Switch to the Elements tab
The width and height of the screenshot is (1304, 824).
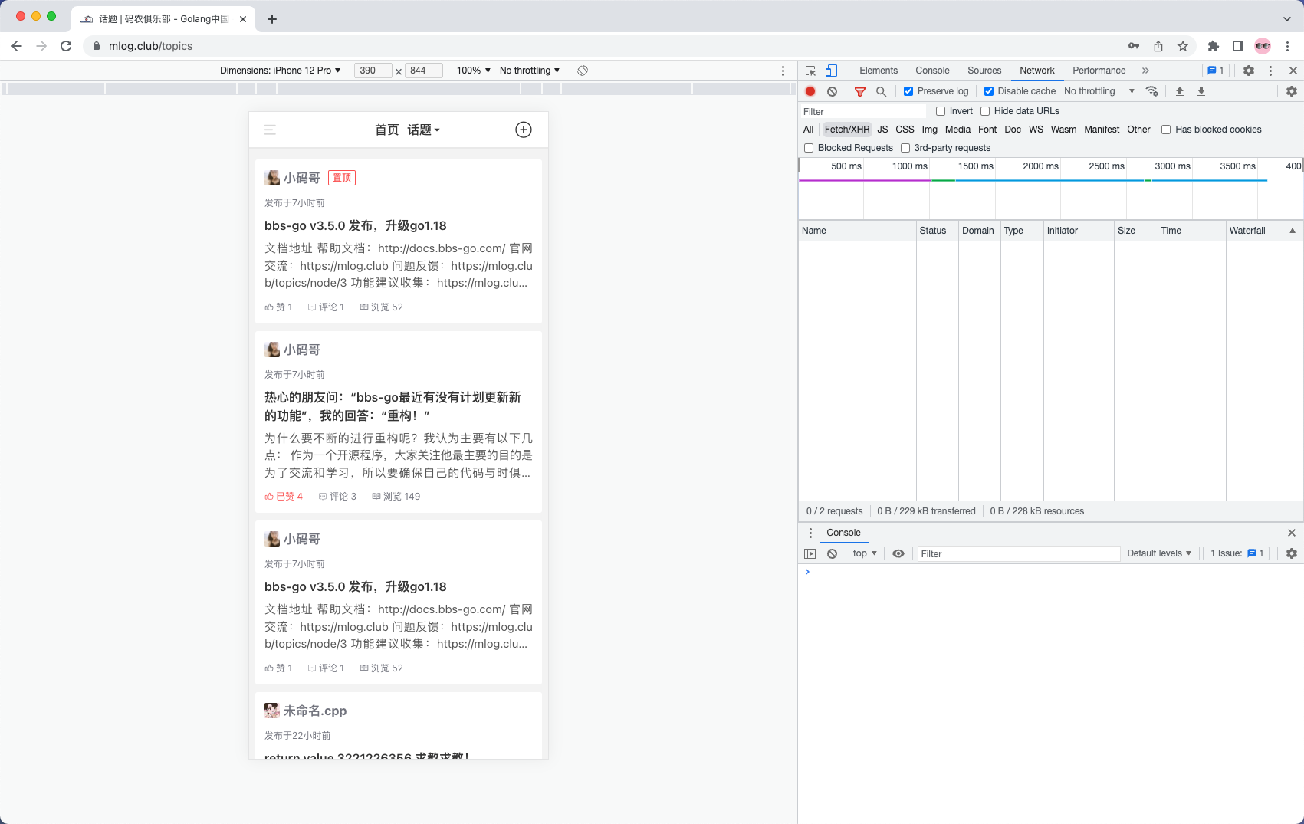point(879,71)
